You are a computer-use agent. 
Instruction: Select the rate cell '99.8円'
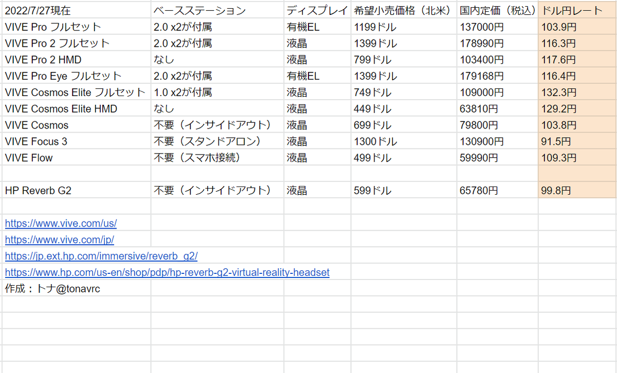pos(577,191)
